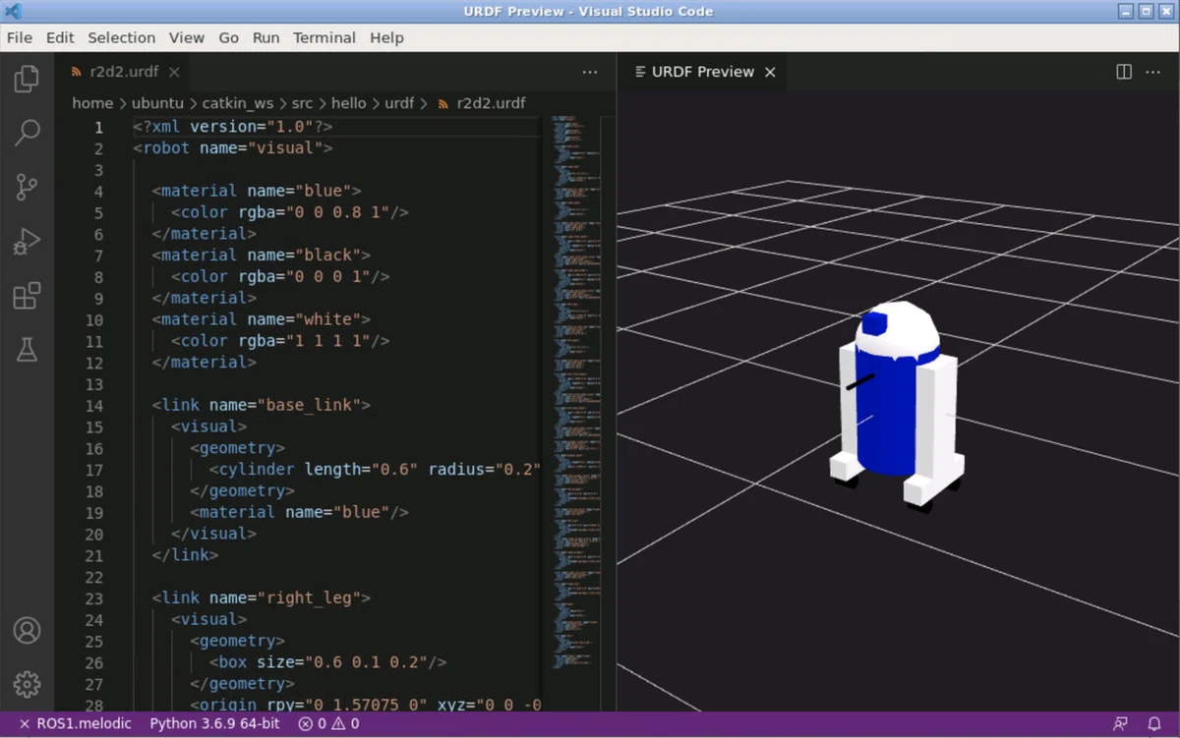
Task: Open the View menu
Action: point(187,37)
